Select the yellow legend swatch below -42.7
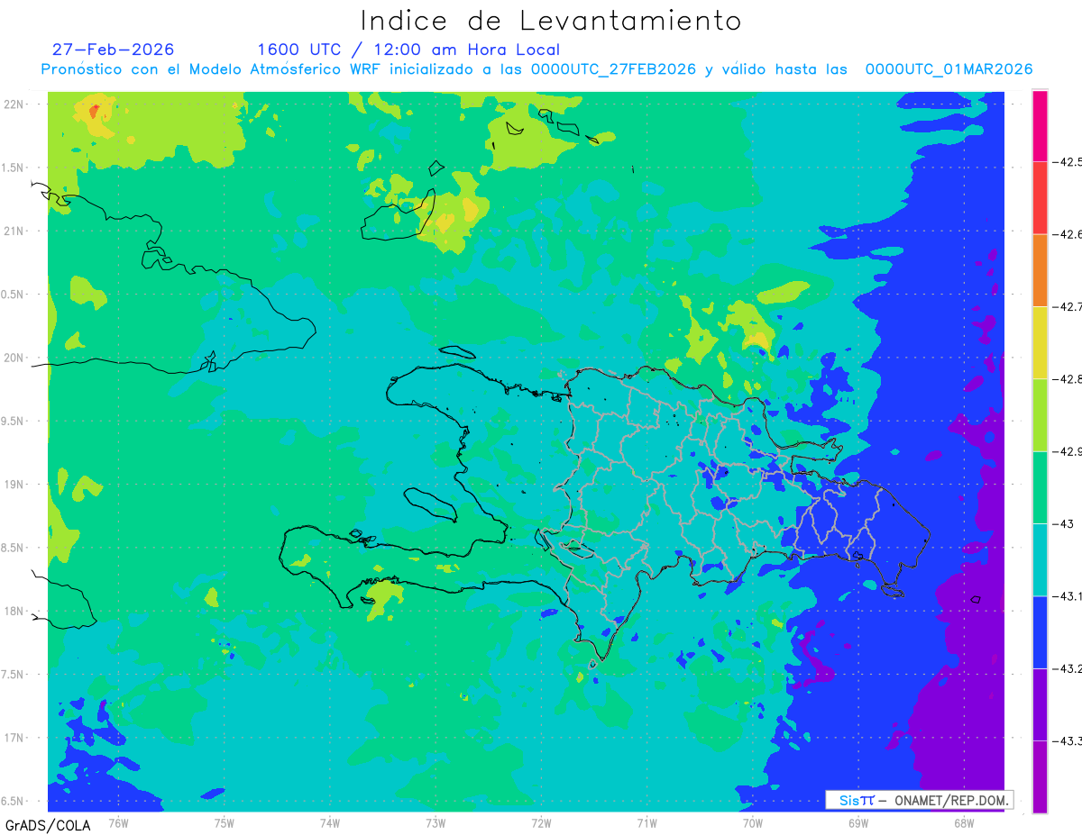This screenshot has height=835, width=1082. (x=1040, y=342)
